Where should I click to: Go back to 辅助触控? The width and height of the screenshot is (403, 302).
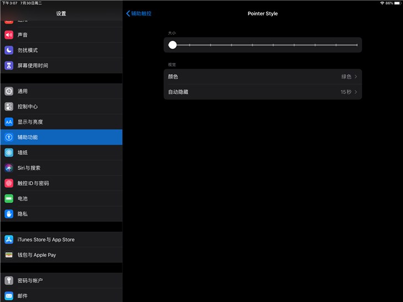tap(139, 13)
